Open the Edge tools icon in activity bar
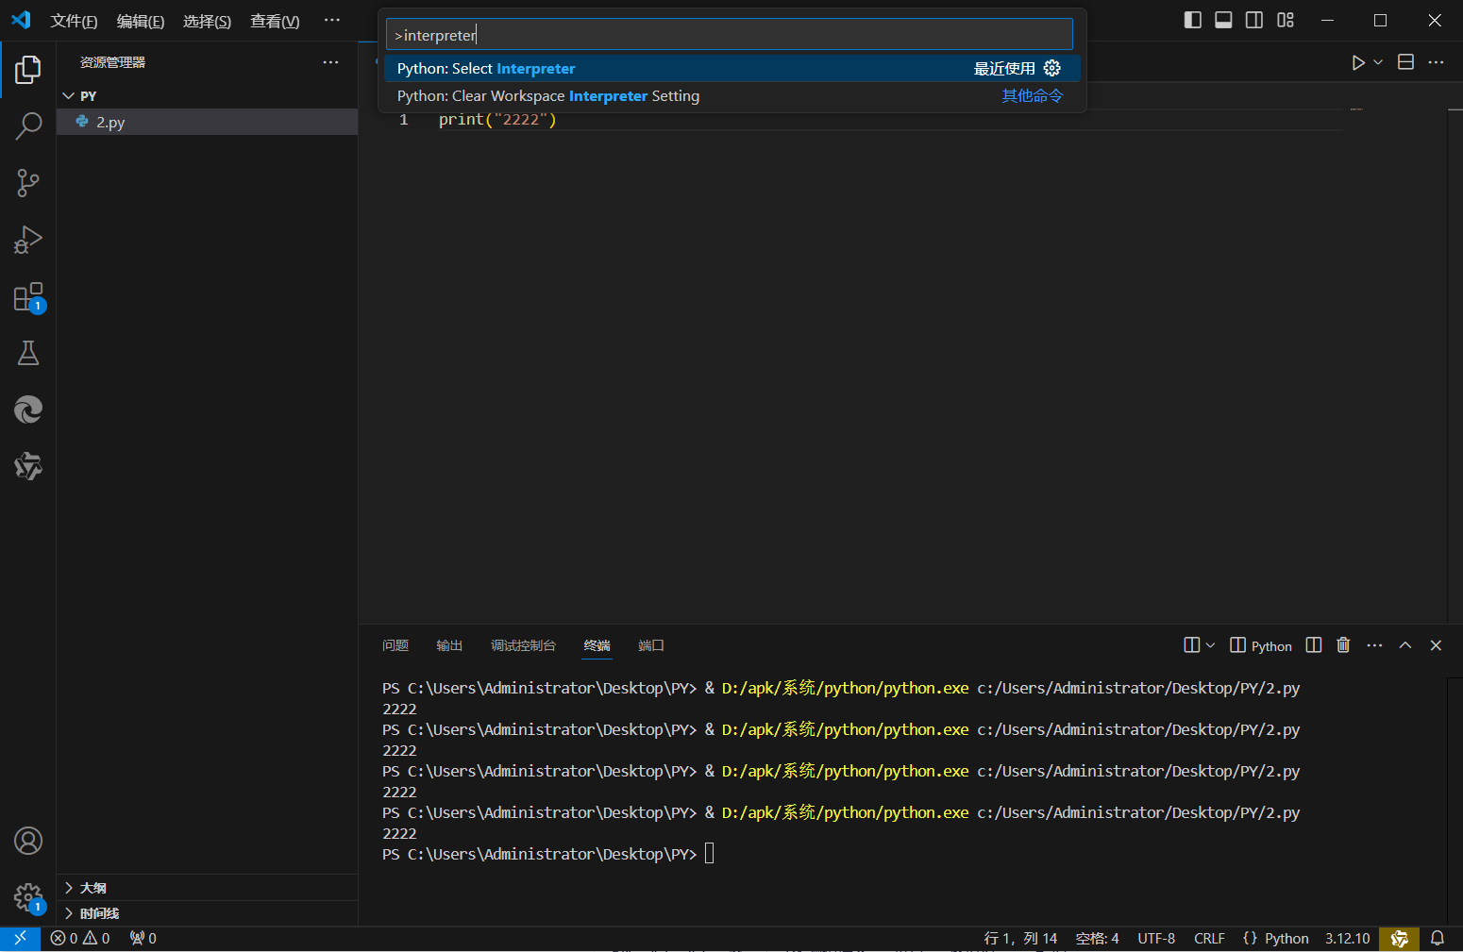 [28, 409]
